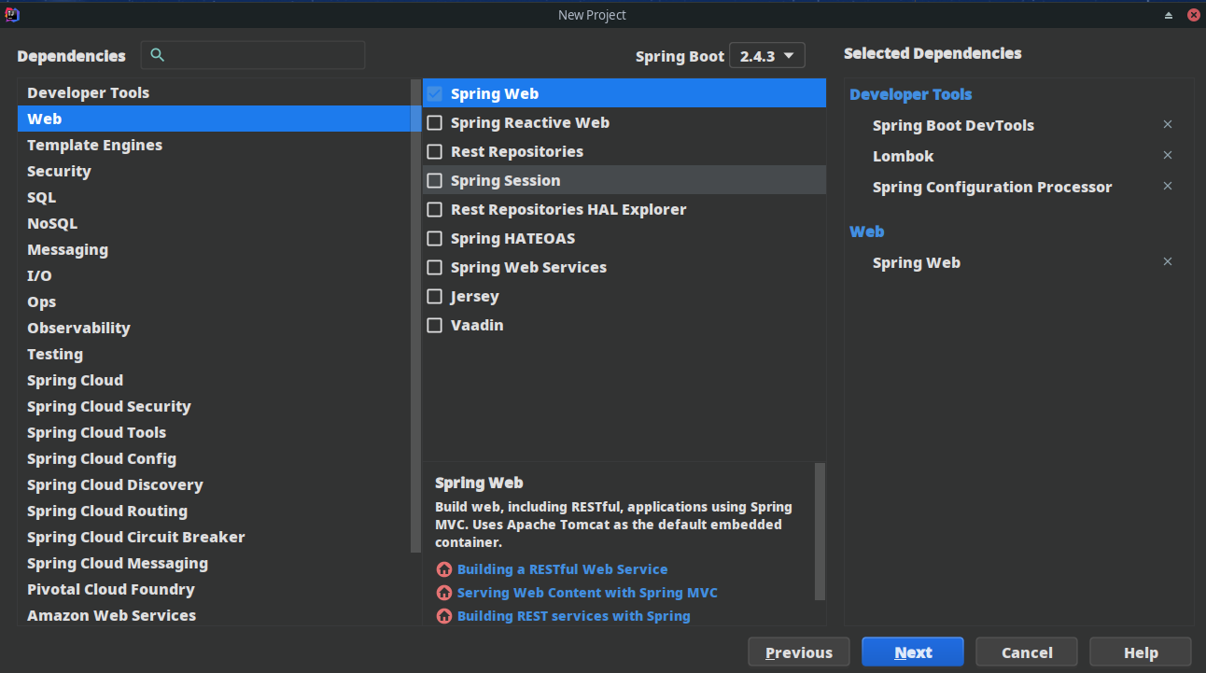This screenshot has width=1206, height=673.
Task: Open Serving Web Content with Spring MVC link
Action: (587, 593)
